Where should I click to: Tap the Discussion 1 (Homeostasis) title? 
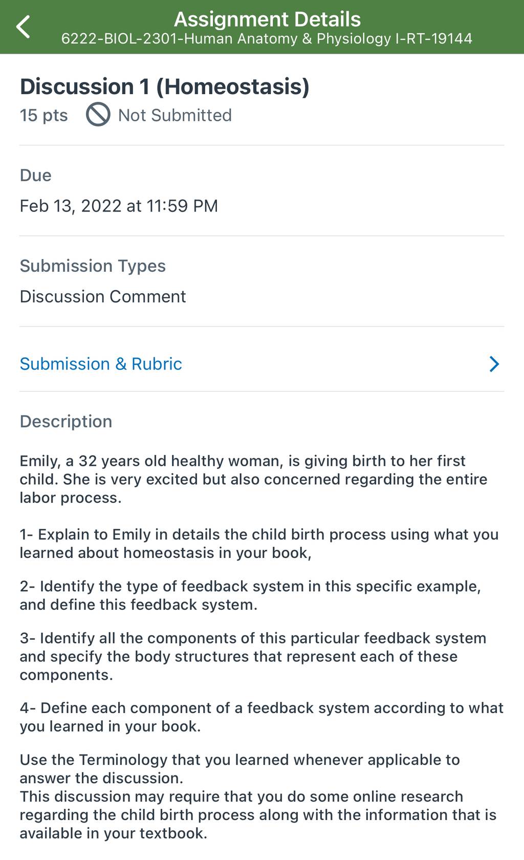tap(165, 87)
